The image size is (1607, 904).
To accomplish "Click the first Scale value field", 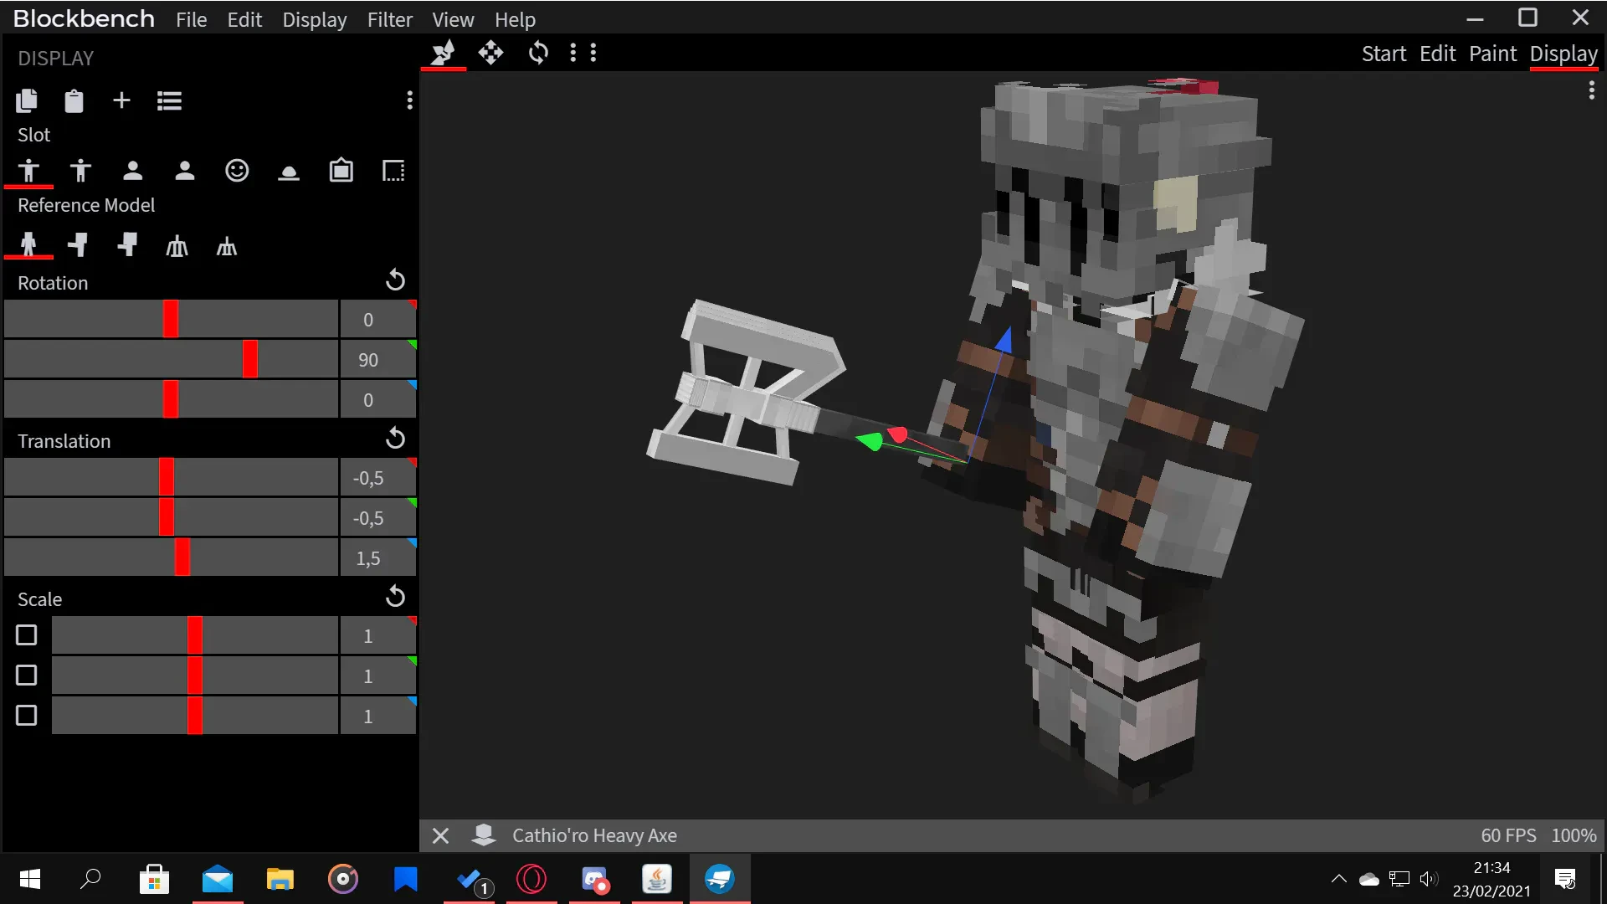I will click(377, 636).
